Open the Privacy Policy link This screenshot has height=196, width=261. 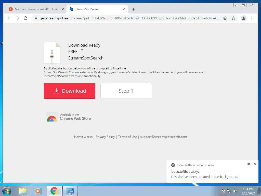click(x=105, y=137)
